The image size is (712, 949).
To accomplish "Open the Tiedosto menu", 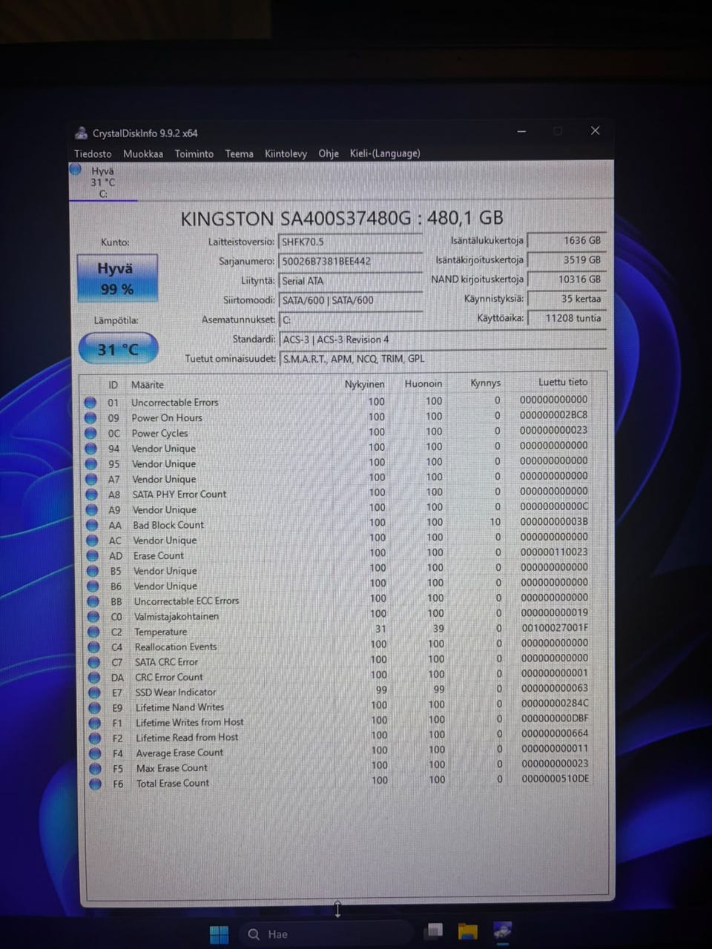I will 93,153.
